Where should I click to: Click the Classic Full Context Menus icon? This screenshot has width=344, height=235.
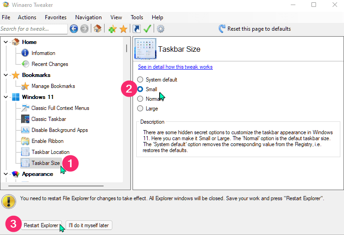pos(25,108)
